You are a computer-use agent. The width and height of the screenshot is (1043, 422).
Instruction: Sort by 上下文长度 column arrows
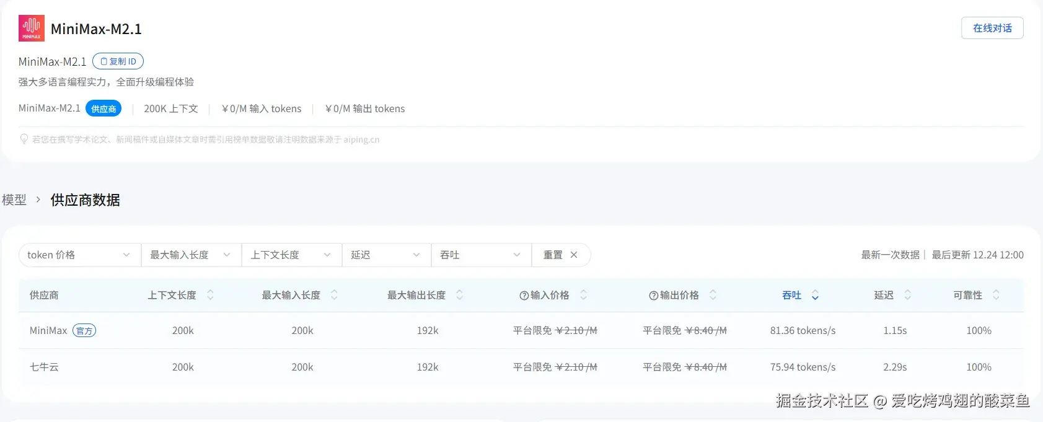pos(210,295)
